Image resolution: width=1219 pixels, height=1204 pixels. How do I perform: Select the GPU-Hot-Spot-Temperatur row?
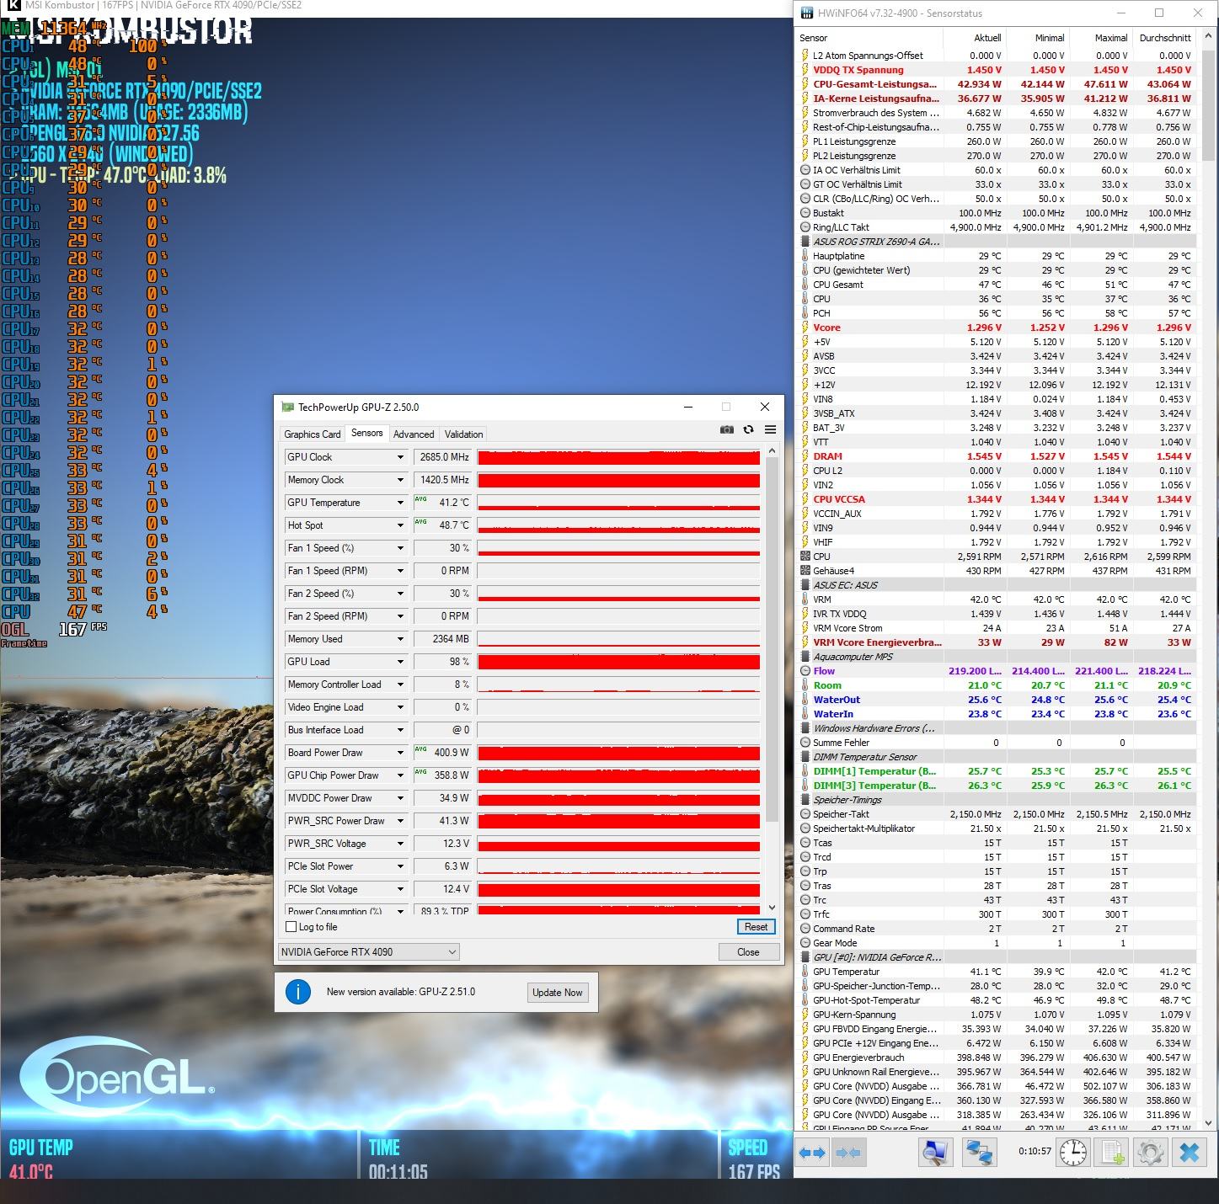[x=996, y=1000]
